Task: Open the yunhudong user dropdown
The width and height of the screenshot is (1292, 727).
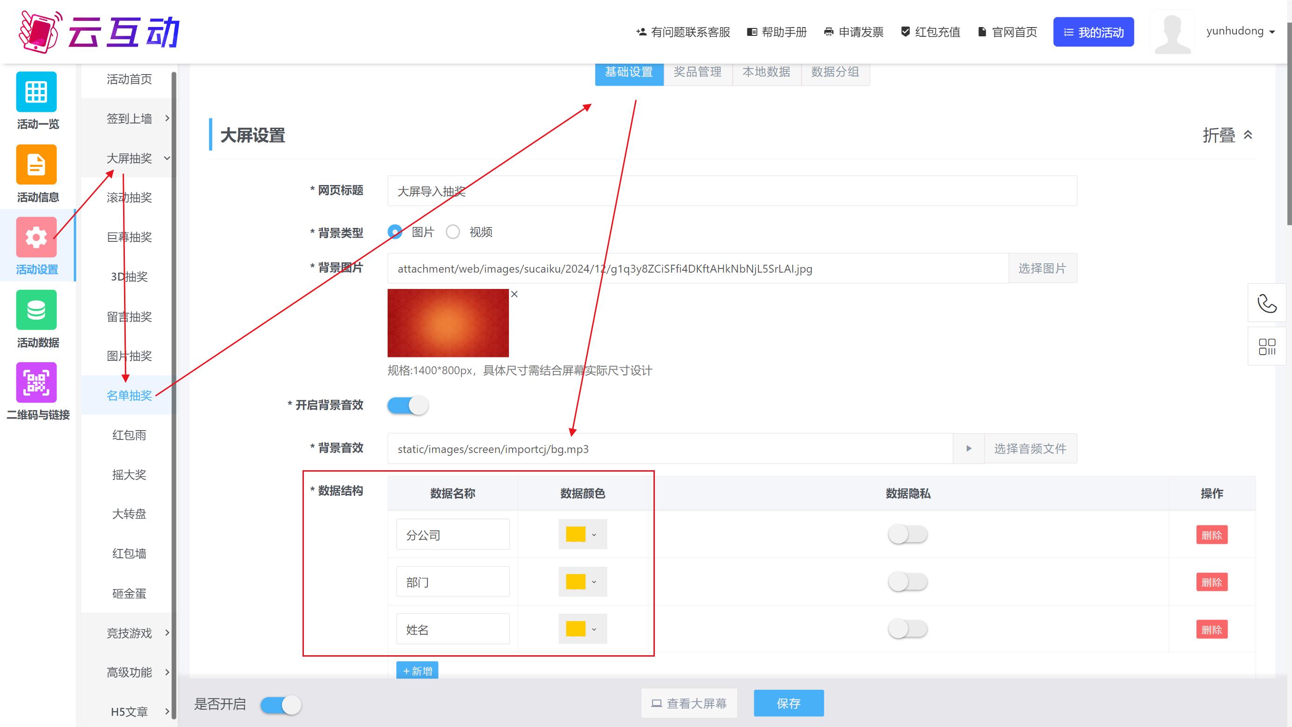Action: (x=1240, y=31)
